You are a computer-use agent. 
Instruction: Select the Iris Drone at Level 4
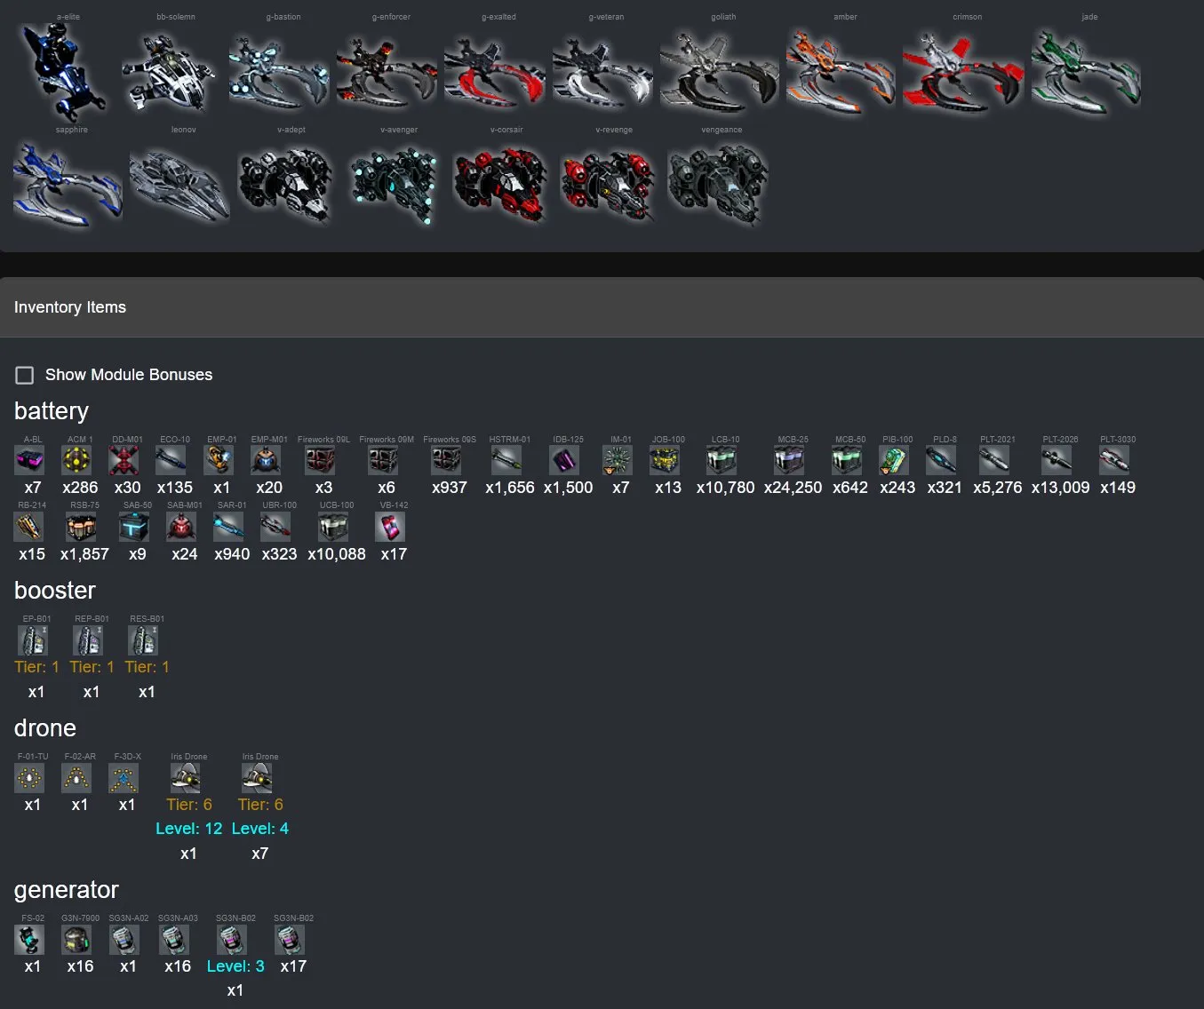pos(257,778)
